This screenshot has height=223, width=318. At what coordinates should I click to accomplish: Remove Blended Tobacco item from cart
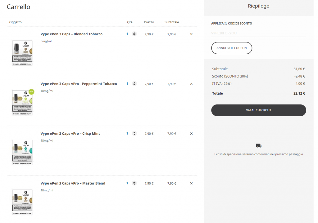click(191, 34)
